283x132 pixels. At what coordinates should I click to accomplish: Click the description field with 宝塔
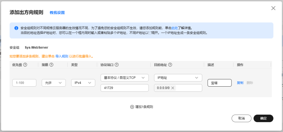[x=219, y=83]
